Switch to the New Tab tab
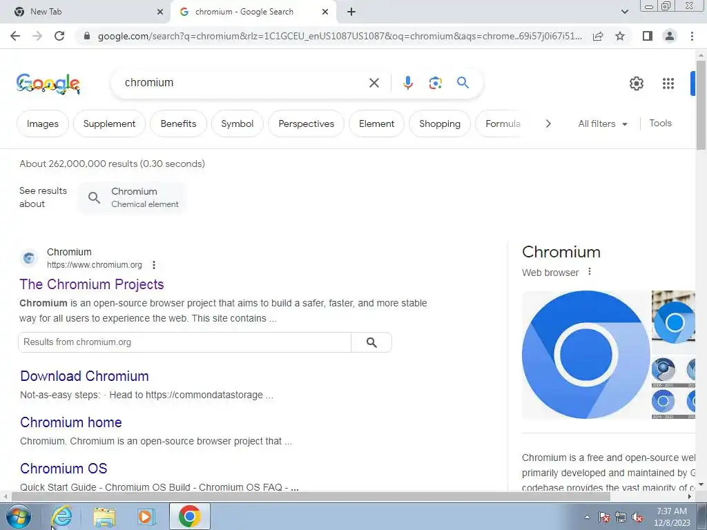Image resolution: width=707 pixels, height=530 pixels. (86, 12)
